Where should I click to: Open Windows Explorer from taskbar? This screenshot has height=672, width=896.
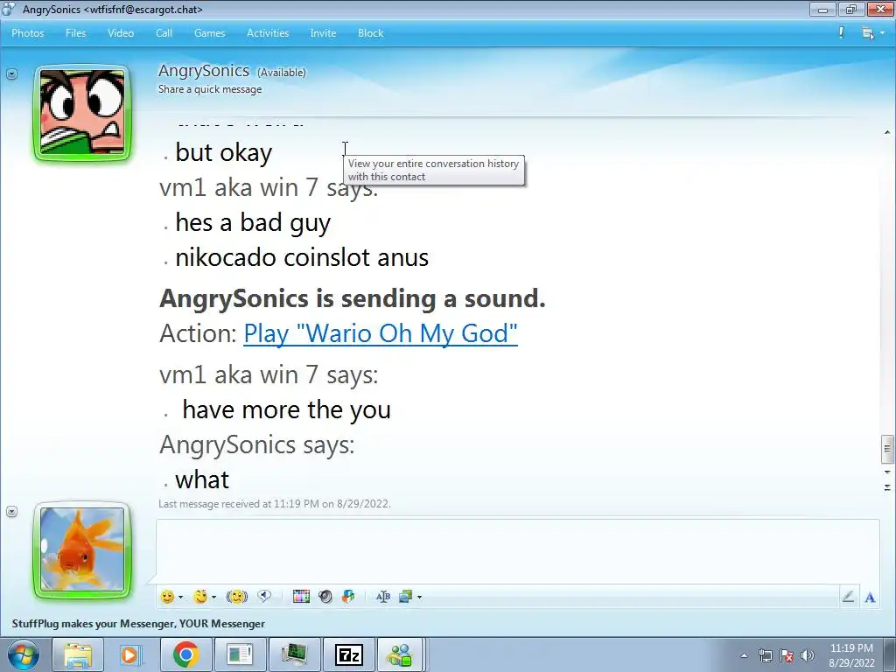click(78, 654)
